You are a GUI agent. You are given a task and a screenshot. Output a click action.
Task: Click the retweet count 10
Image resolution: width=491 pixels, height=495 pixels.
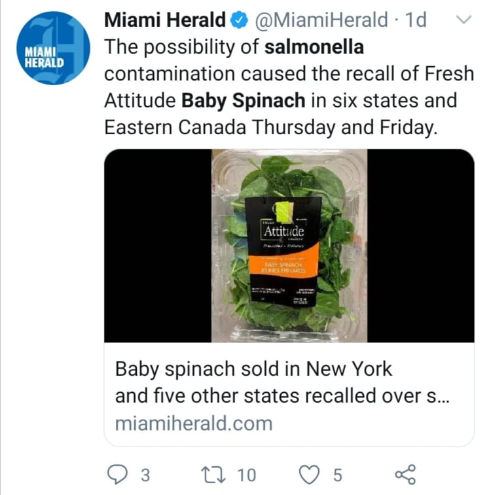pyautogui.click(x=247, y=474)
